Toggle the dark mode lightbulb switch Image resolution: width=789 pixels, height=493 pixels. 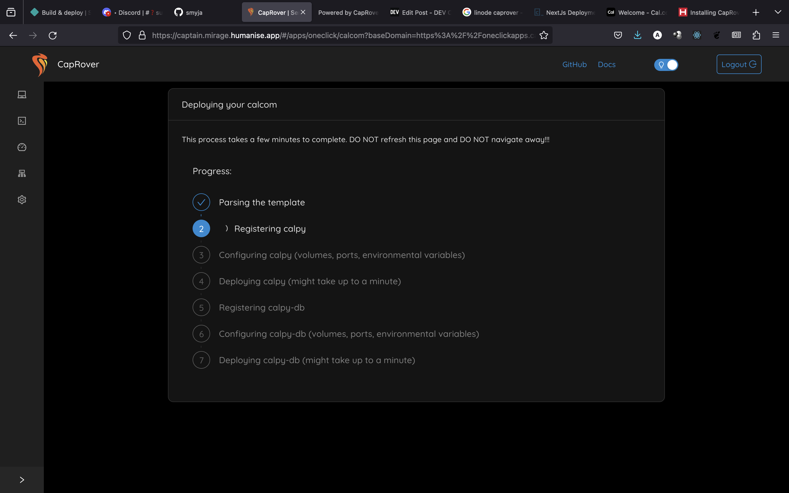(x=666, y=65)
